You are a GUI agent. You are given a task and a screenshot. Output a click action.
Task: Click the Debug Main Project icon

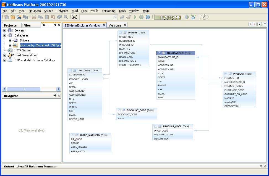[x=141, y=17]
